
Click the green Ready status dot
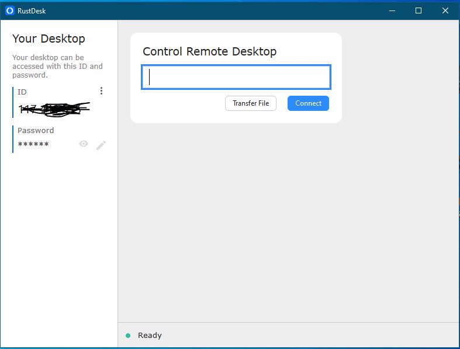128,336
